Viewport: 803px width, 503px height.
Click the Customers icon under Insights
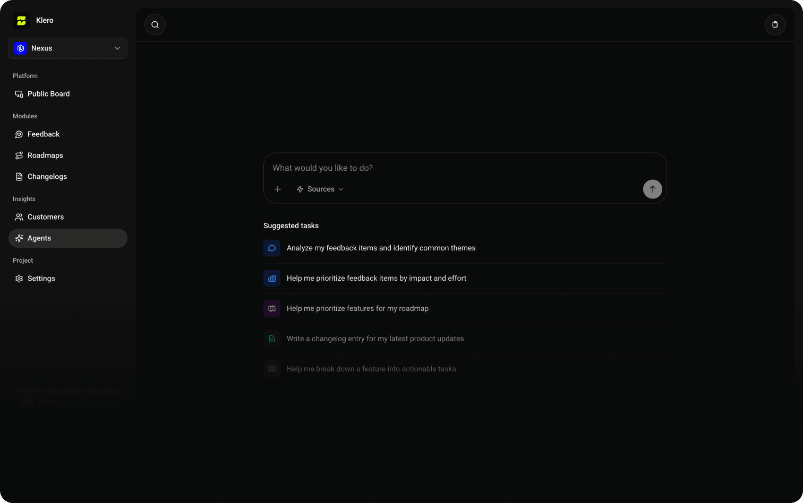(x=19, y=216)
